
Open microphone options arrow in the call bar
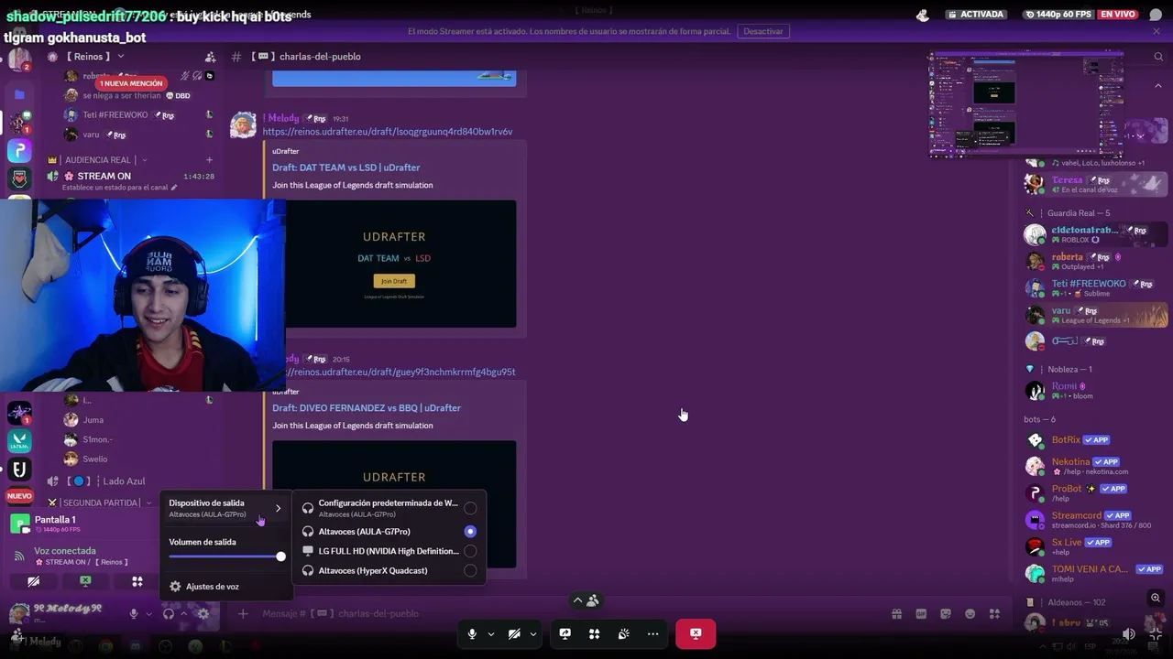pyautogui.click(x=491, y=633)
